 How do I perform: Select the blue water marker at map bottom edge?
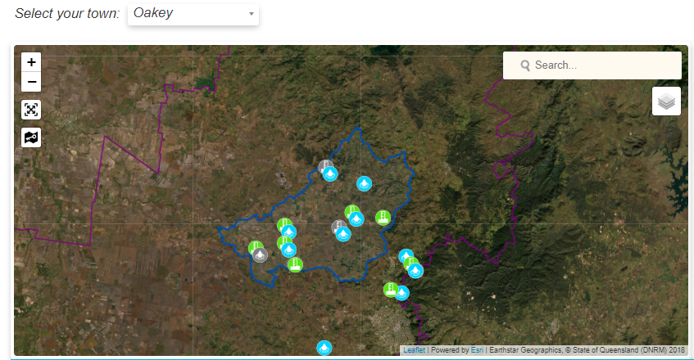(324, 349)
